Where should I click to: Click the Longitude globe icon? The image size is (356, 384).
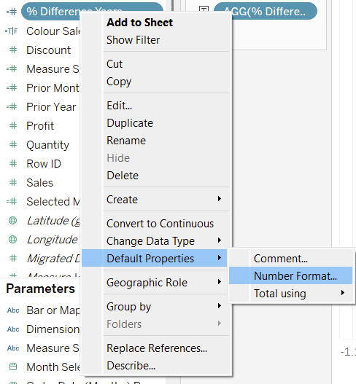[x=12, y=240]
